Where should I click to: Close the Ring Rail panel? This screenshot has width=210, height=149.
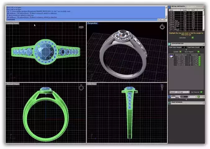pos(203,97)
